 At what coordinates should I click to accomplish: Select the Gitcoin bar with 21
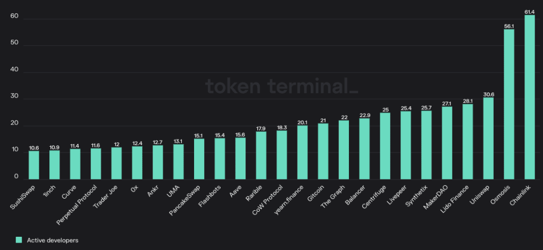[323, 151]
